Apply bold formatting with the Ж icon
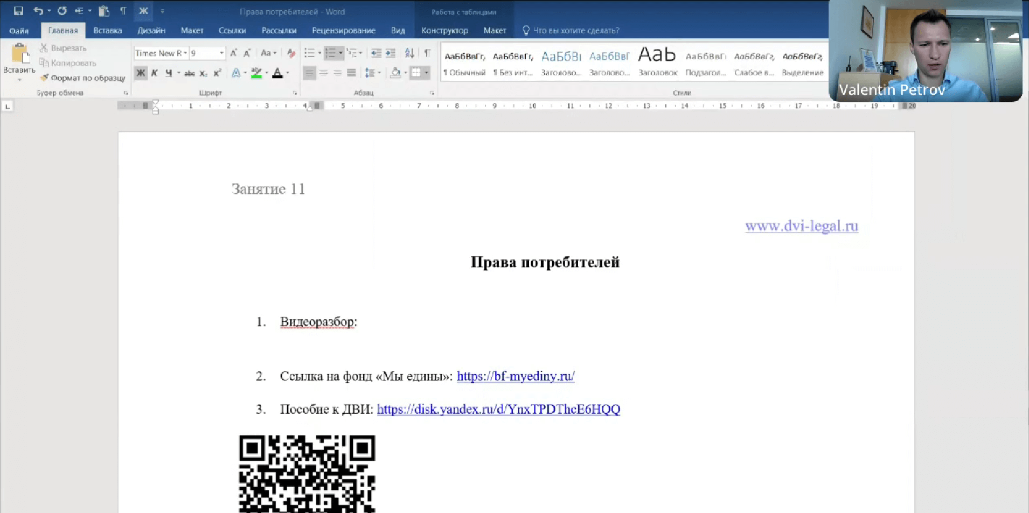1029x513 pixels. pos(141,73)
